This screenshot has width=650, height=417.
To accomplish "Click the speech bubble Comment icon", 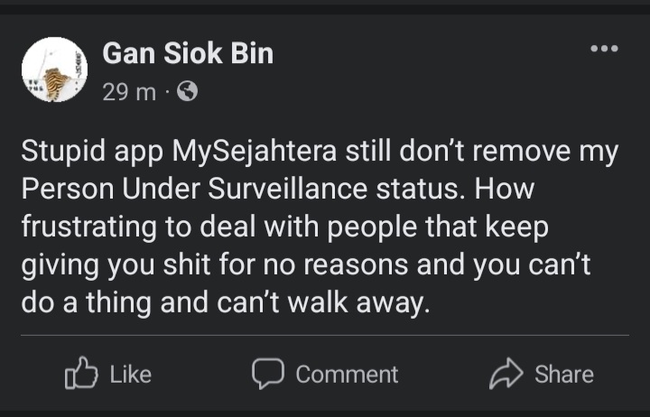I will (x=267, y=374).
